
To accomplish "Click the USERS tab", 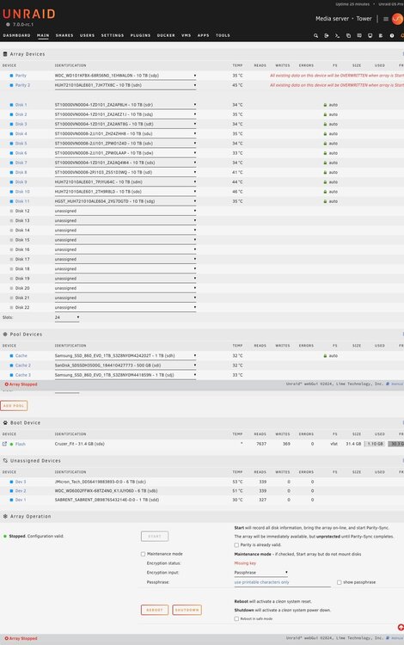I will click(x=87, y=35).
